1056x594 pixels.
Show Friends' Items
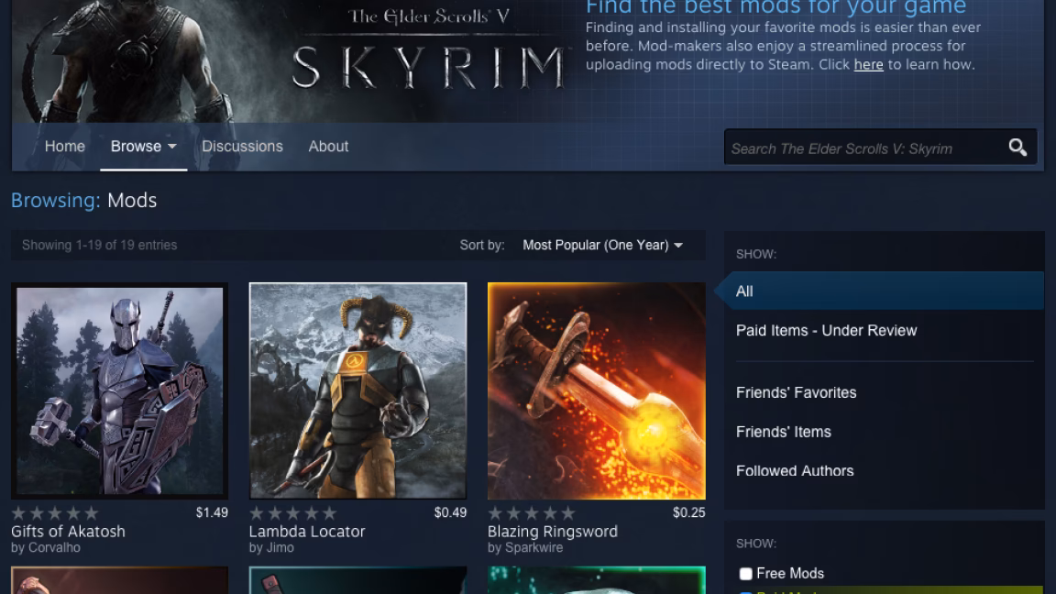783,432
